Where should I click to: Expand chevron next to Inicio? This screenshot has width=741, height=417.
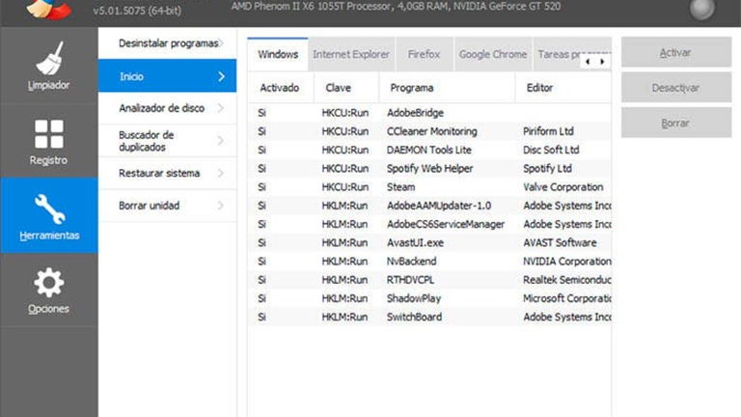point(221,76)
